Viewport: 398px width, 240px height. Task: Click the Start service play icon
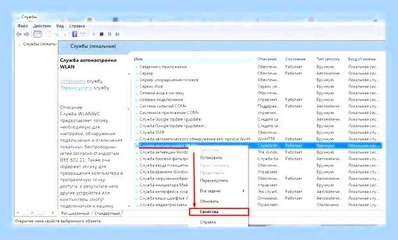point(94,34)
